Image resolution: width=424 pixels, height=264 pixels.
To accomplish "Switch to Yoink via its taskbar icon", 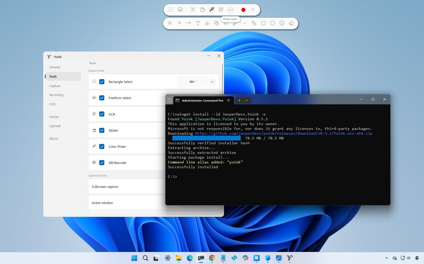I will [290, 258].
